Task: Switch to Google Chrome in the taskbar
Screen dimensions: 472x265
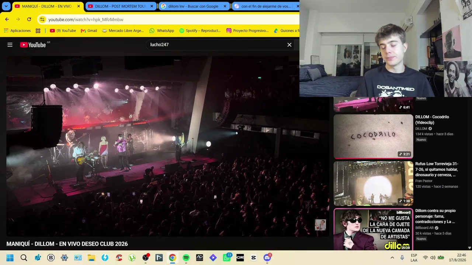Action: click(172, 258)
